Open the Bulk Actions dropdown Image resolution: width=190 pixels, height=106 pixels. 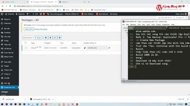coord(28,38)
